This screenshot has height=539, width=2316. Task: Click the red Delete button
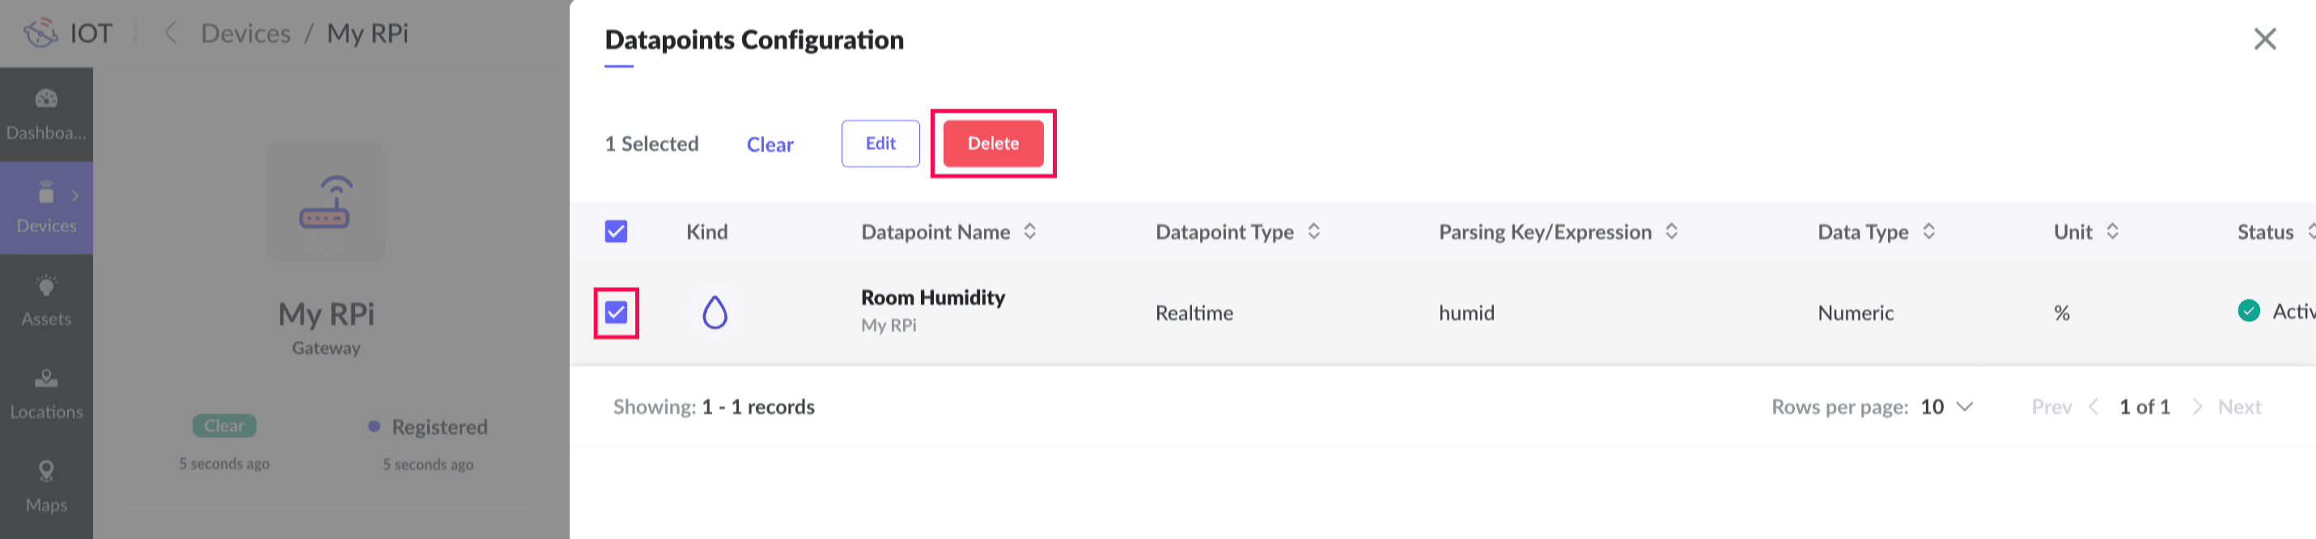tap(994, 143)
